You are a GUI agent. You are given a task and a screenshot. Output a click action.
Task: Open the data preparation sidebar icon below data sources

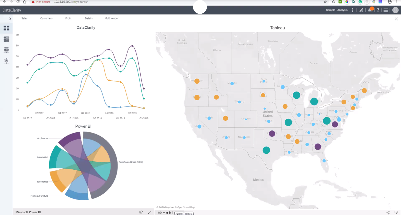[x=6, y=50]
